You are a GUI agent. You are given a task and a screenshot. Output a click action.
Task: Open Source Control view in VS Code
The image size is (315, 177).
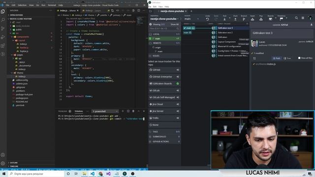tap(3, 29)
